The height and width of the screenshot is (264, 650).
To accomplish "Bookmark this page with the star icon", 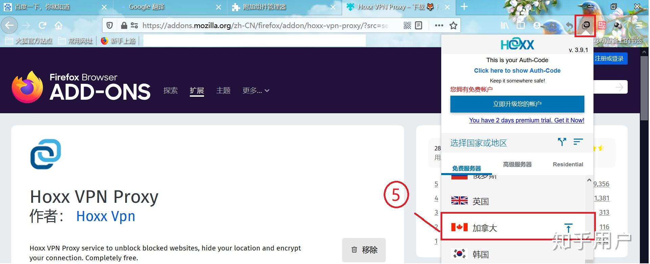I will point(453,25).
